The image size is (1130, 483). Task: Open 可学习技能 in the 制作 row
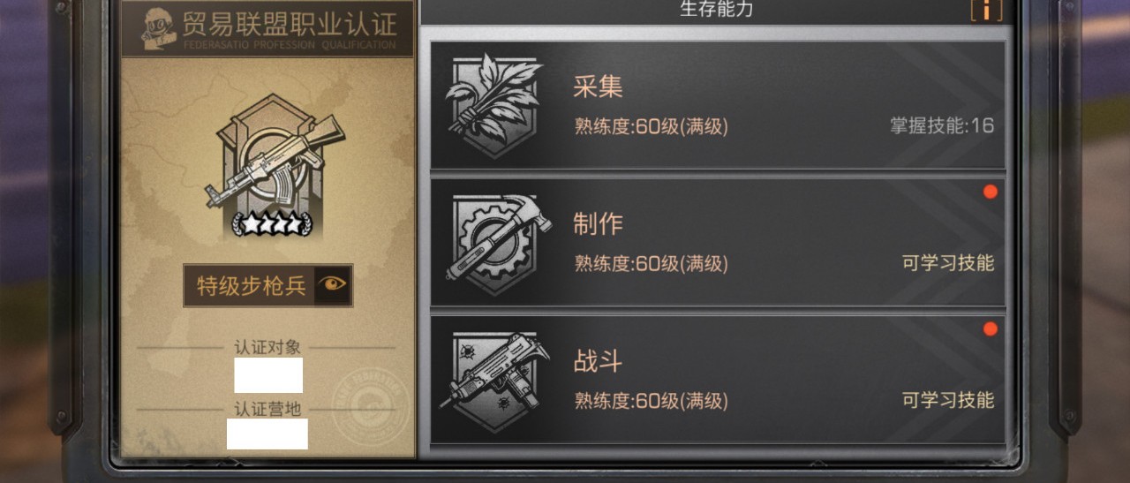coord(948,263)
